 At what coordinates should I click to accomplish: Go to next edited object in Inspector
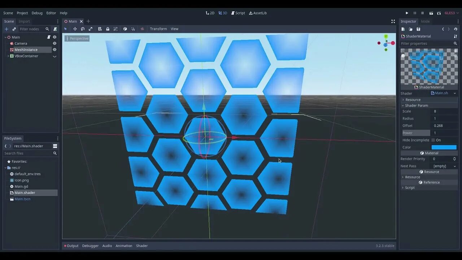click(x=449, y=29)
